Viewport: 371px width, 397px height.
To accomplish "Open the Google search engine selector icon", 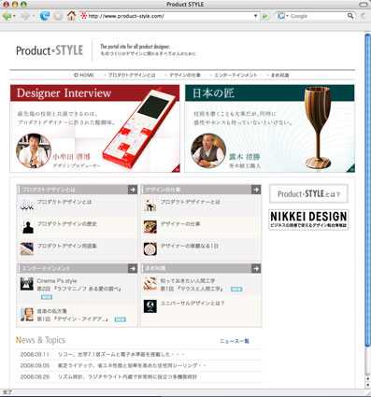I will [281, 16].
